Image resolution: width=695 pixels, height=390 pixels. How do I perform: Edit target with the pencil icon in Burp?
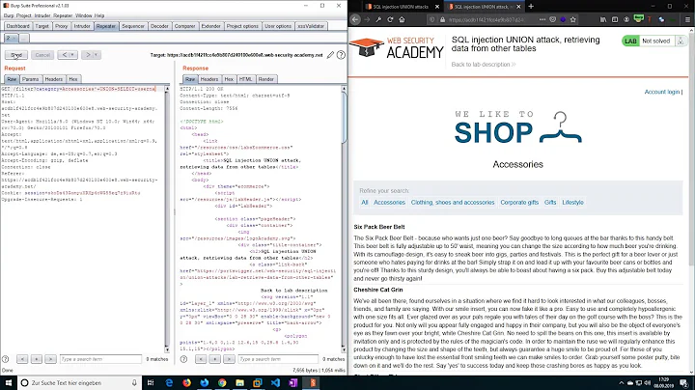click(330, 55)
